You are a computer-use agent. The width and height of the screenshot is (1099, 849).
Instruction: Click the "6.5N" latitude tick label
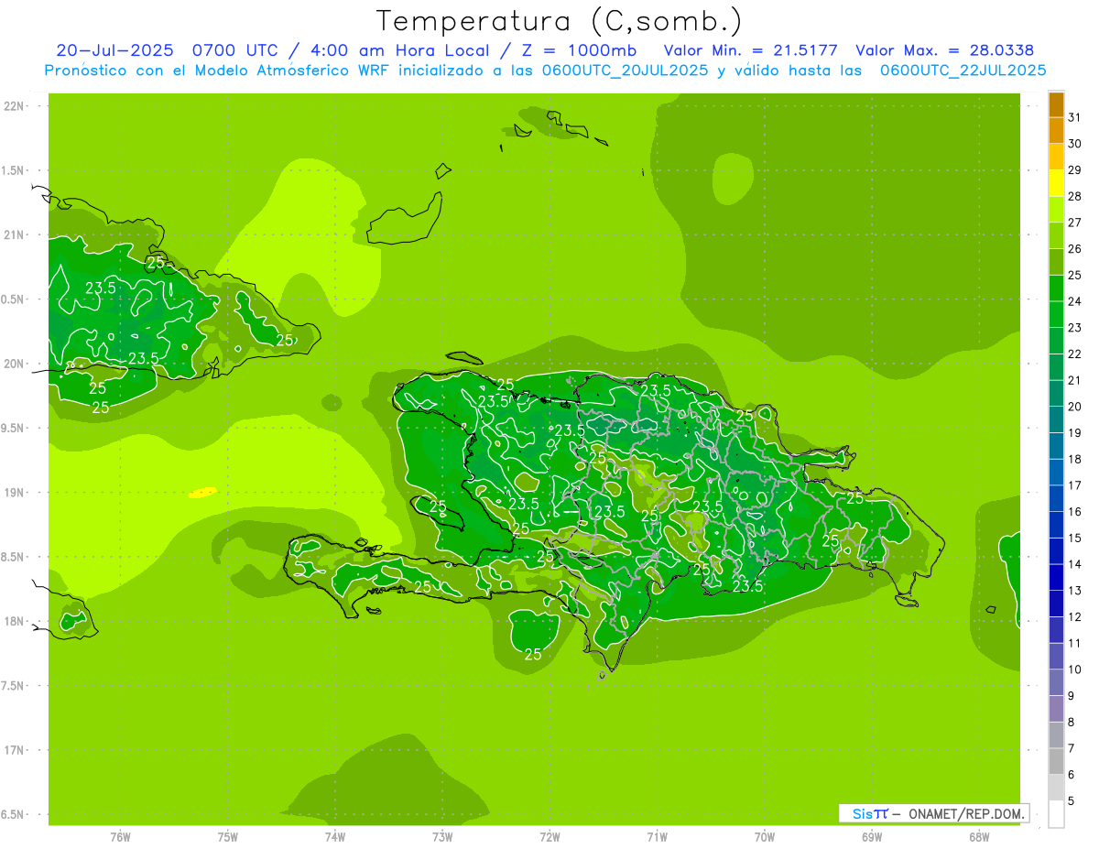tap(14, 814)
